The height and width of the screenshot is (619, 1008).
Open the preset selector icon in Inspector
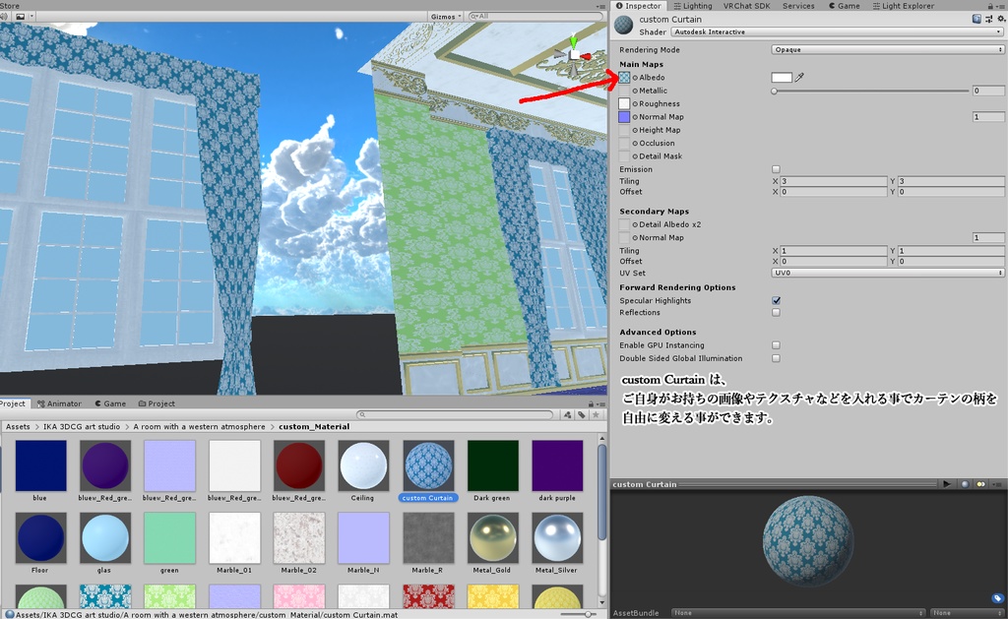coord(988,20)
